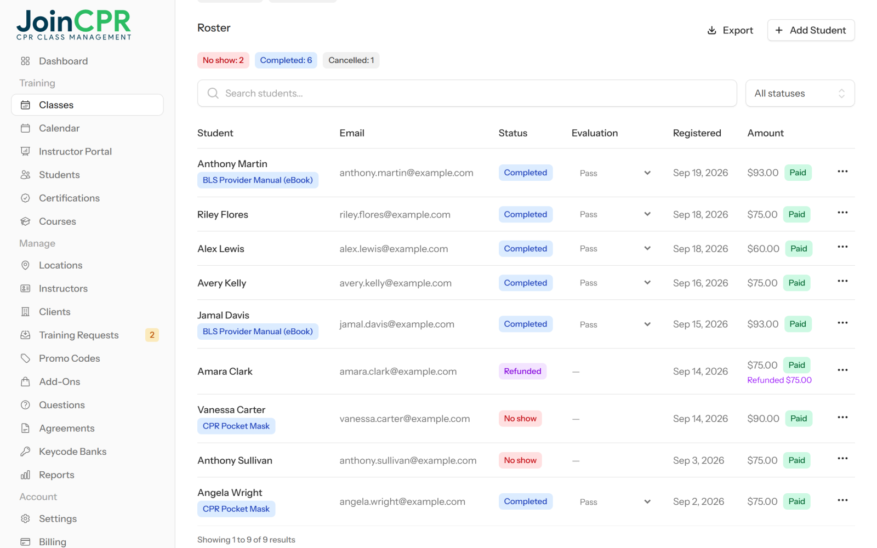877x548 pixels.
Task: Click Amara Clark's Refunded status badge
Action: 522,371
